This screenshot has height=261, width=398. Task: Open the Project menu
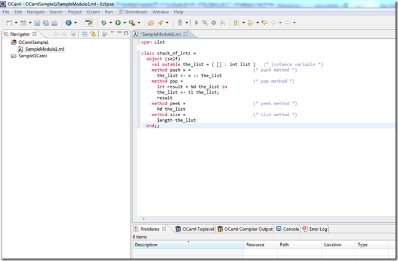click(x=75, y=12)
